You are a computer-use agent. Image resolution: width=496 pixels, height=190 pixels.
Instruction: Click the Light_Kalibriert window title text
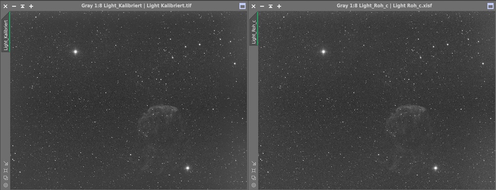pos(136,5)
